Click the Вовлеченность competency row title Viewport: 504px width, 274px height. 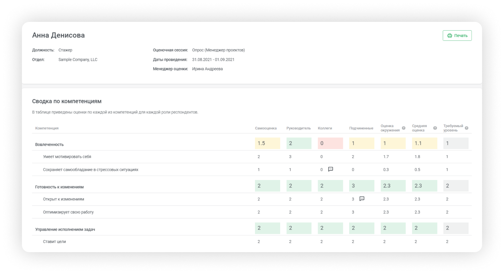click(49, 145)
